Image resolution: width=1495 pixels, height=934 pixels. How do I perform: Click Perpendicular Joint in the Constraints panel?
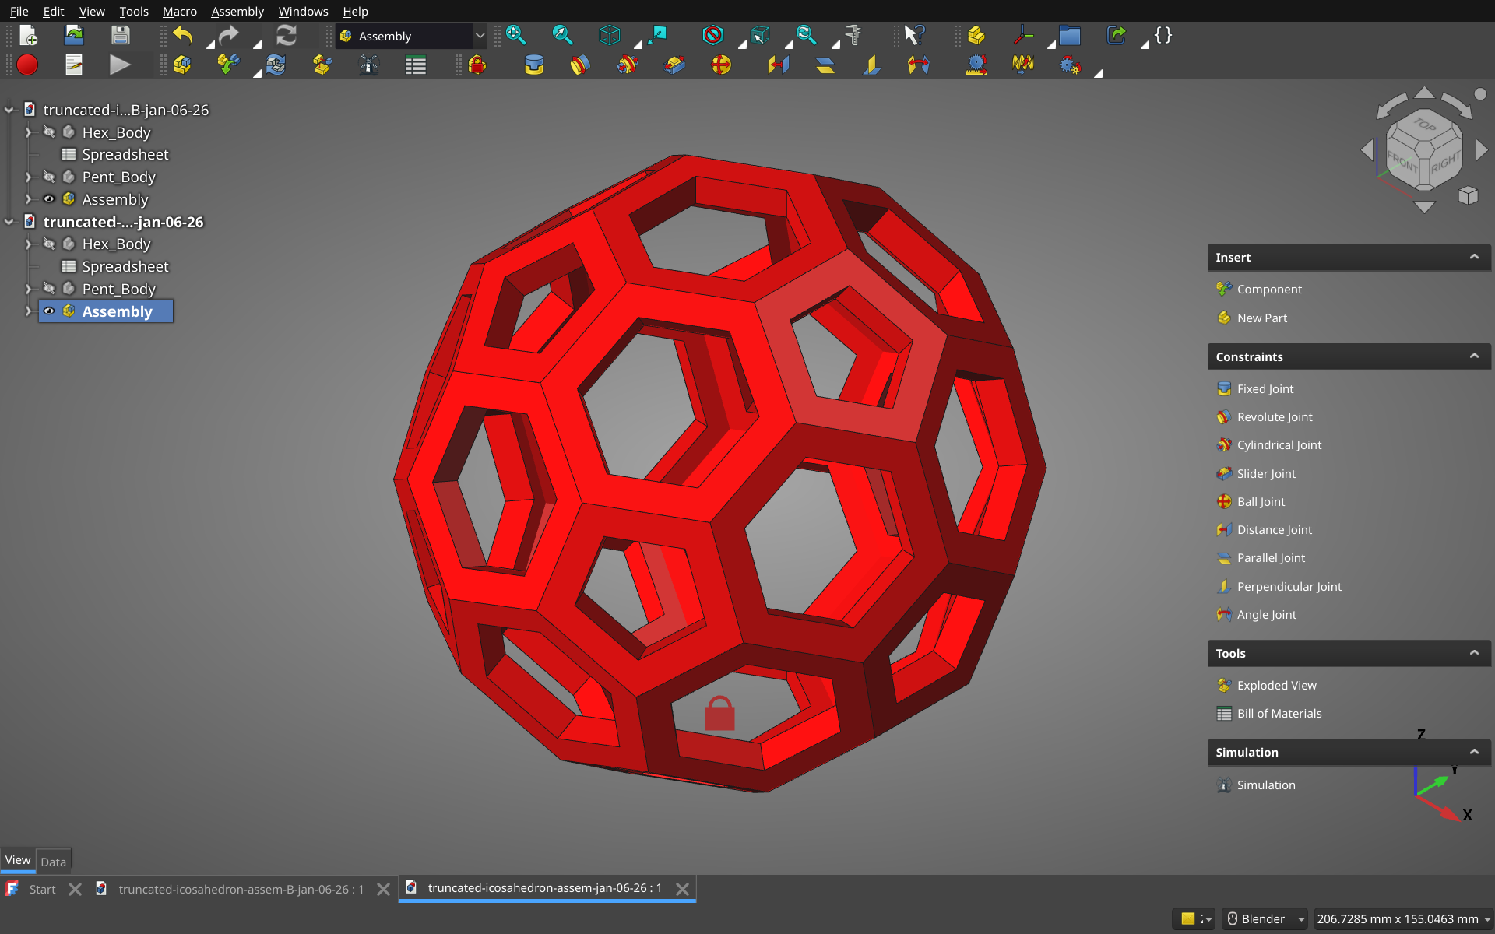(x=1289, y=587)
